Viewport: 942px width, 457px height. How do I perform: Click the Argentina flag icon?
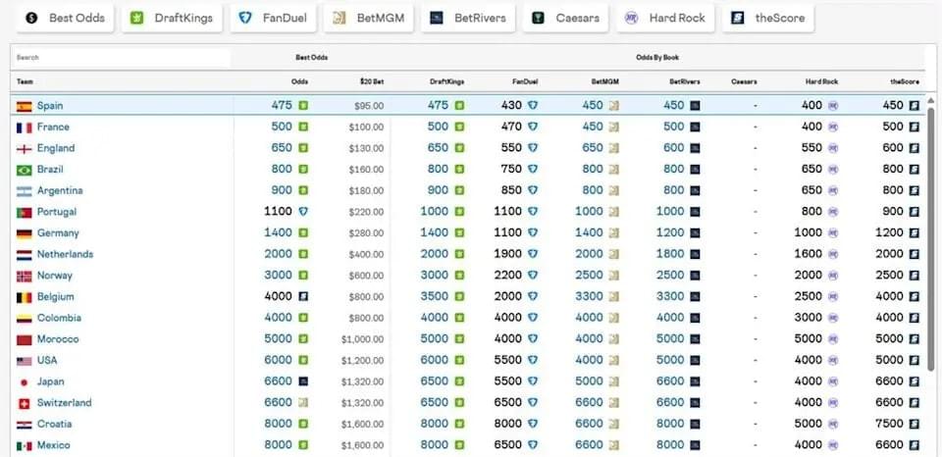[24, 191]
